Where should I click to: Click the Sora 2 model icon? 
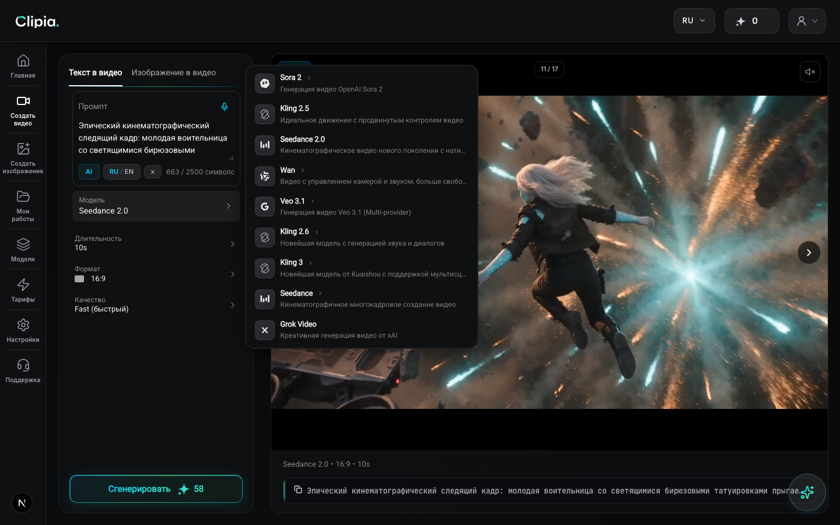[265, 83]
